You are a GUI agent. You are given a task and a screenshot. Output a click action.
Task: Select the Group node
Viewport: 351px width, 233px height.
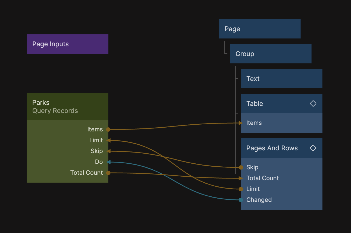point(270,54)
